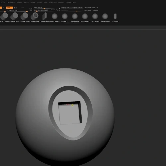Enable Zsub sculpting mode
This screenshot has width=166, height=166.
[x=15, y=8]
